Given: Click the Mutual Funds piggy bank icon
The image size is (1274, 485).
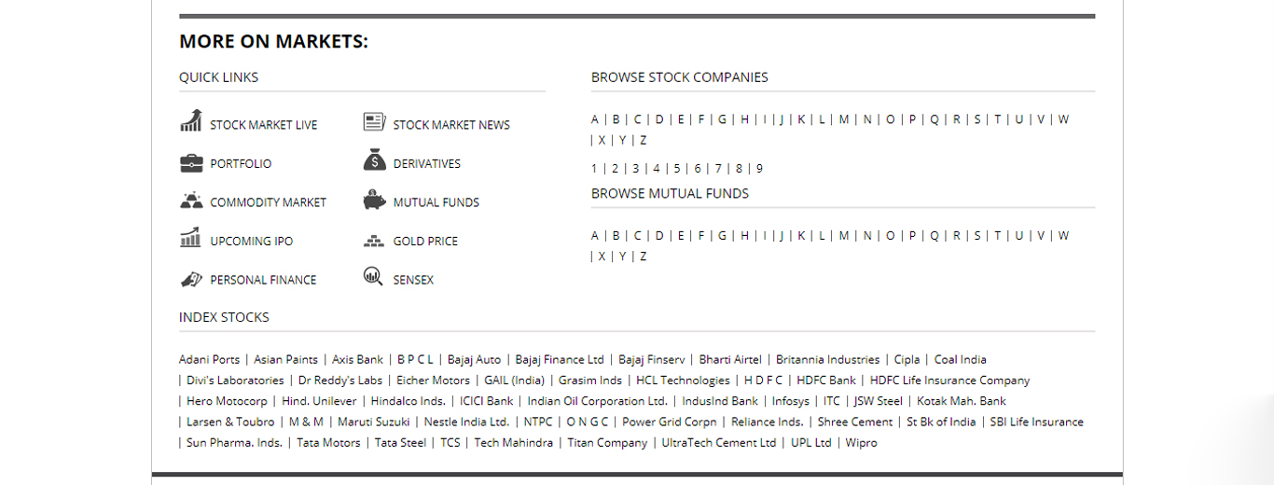Looking at the screenshot, I should [374, 201].
